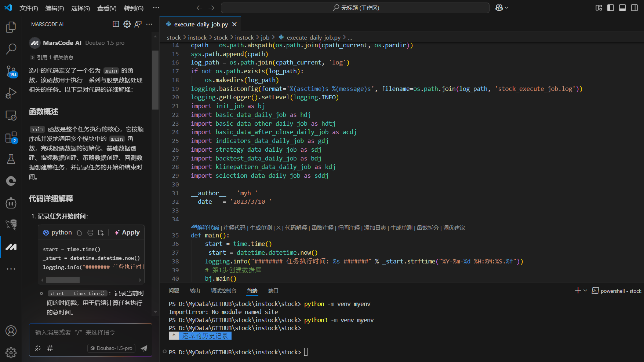
Task: Toggle the secondary sidebar layout button
Action: 634,8
